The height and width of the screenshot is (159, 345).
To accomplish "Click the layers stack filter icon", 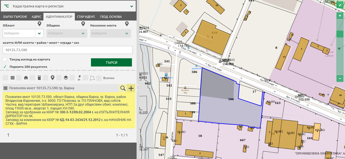I will click(66, 78).
